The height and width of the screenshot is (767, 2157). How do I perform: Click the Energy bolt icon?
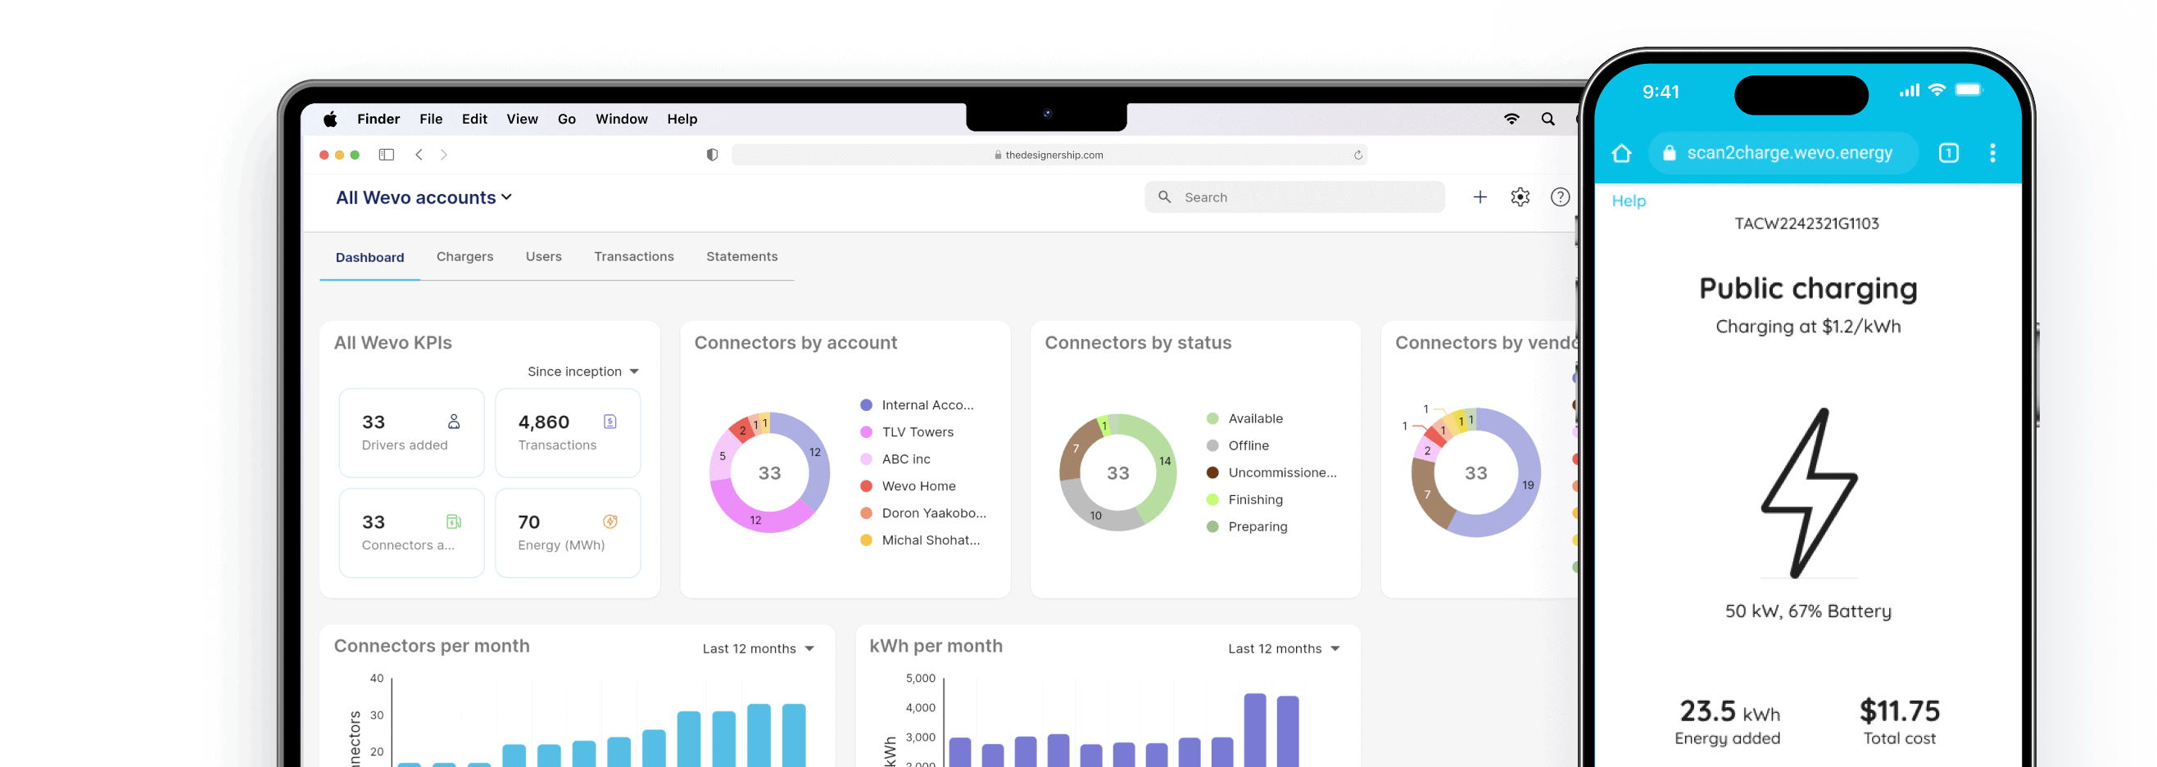tap(610, 522)
